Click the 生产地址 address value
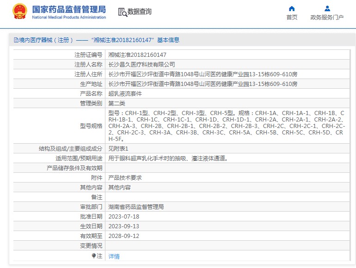This screenshot has height=268, width=356. coord(203,84)
